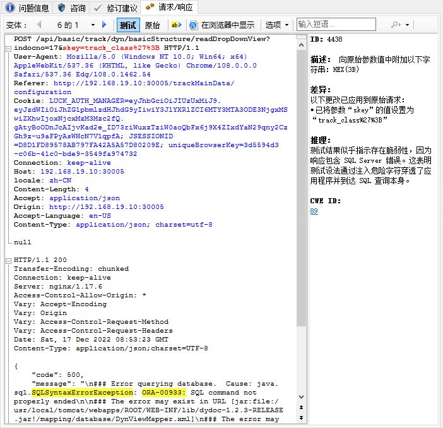Click the Content-Length value 4
443x428 pixels.
tap(86, 189)
